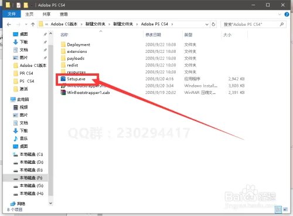Switch to details view icon
Viewport: 293px width, 216px height.
point(278,210)
